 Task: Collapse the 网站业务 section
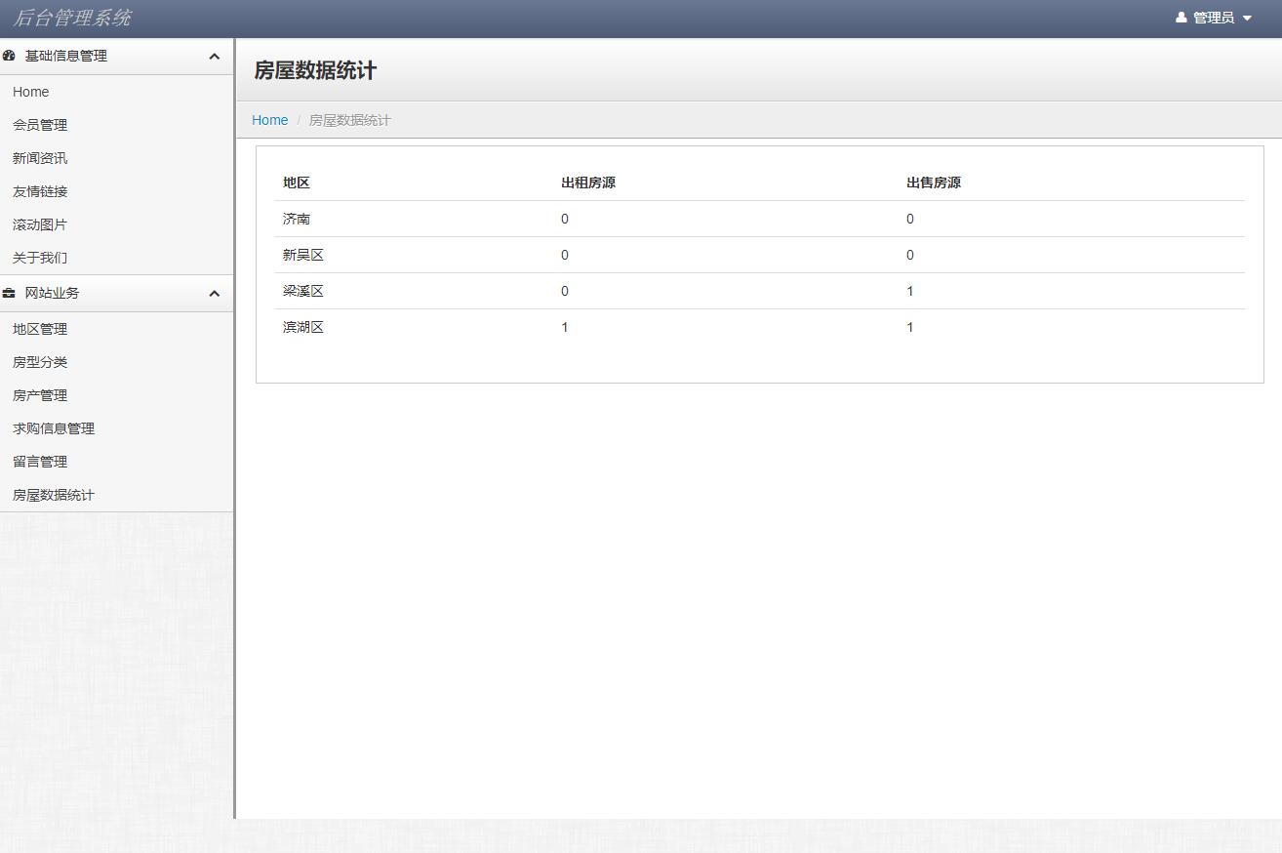pos(214,293)
